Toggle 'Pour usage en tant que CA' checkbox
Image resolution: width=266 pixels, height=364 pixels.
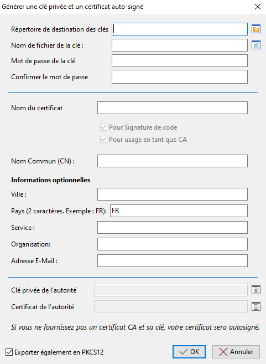[x=103, y=140]
